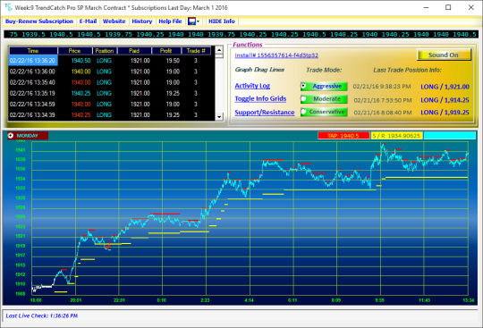Click the 1940.50 price in first row
Screen dimensions: 483x328
(81, 61)
